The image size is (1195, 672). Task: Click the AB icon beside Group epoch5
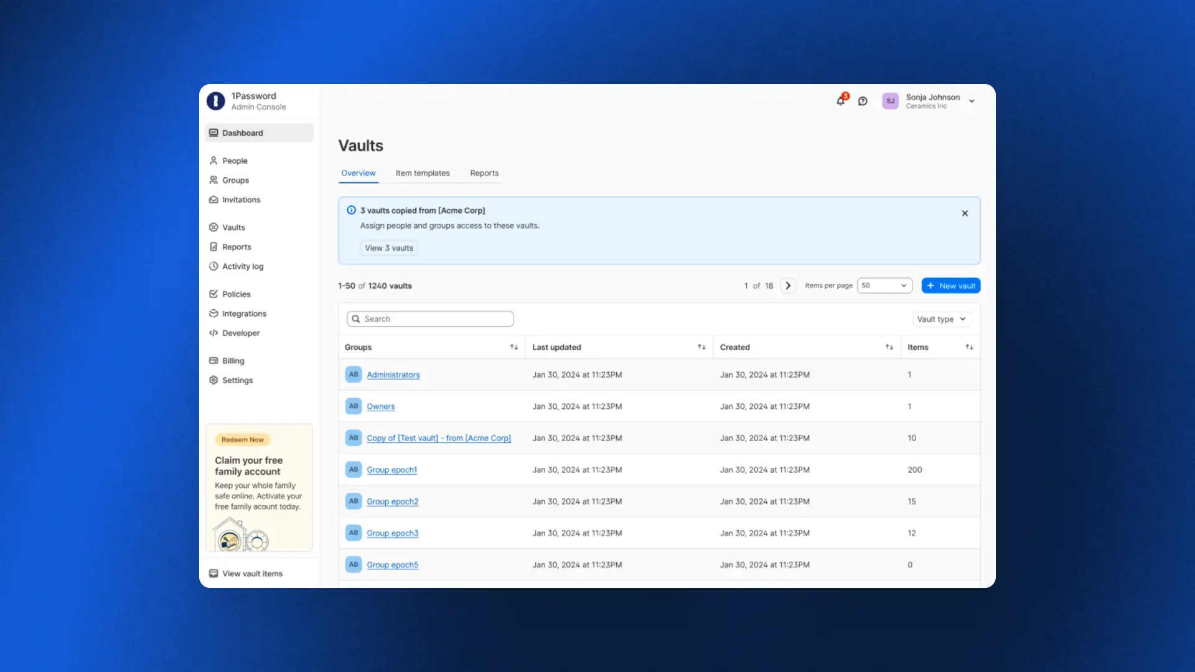pos(354,565)
